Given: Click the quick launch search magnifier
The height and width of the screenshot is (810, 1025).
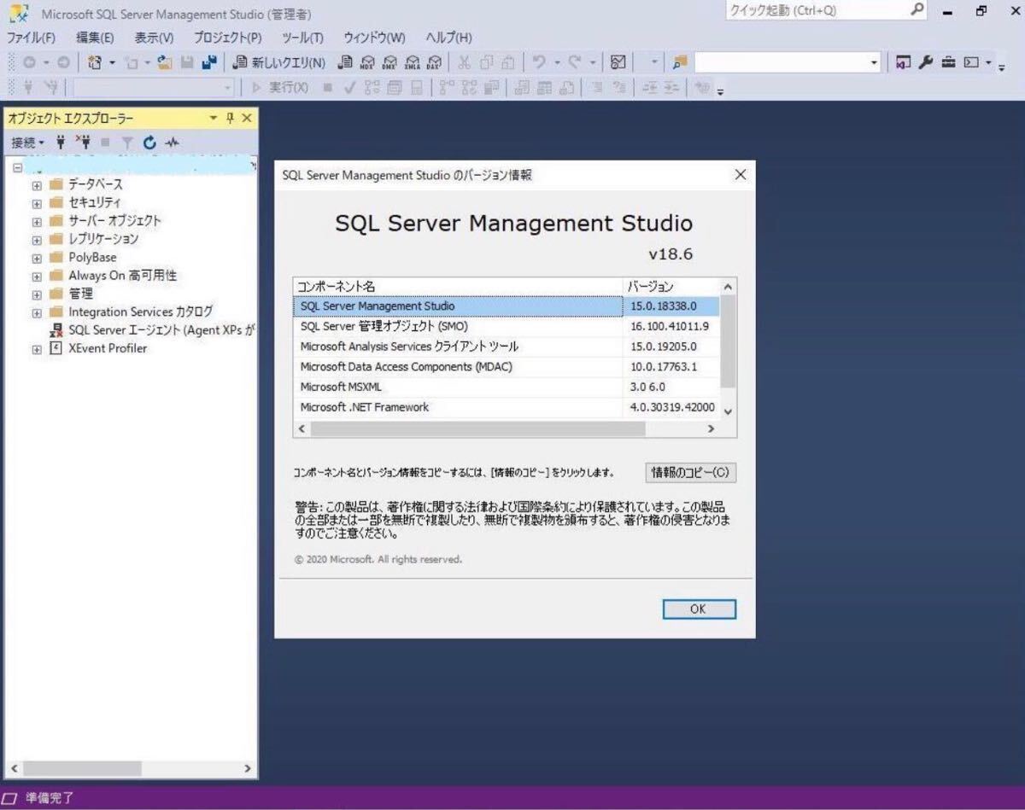Looking at the screenshot, I should pos(917,10).
